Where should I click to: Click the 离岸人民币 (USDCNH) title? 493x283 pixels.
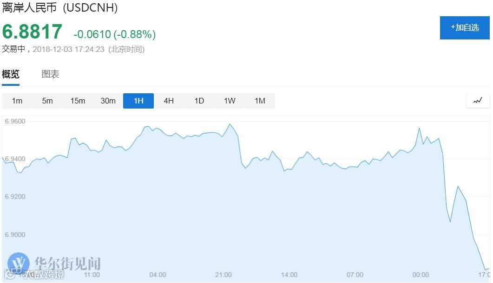pos(60,8)
